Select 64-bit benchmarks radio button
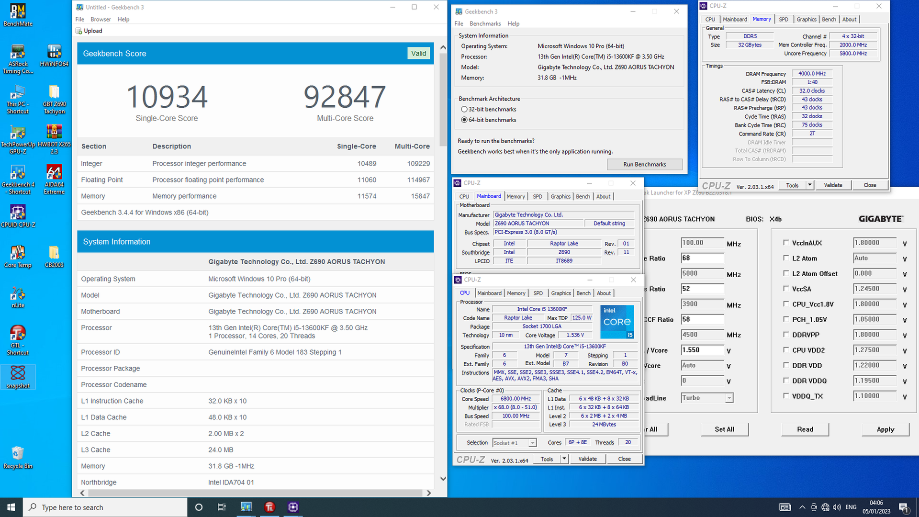Screen dimensions: 919x517 [464, 120]
